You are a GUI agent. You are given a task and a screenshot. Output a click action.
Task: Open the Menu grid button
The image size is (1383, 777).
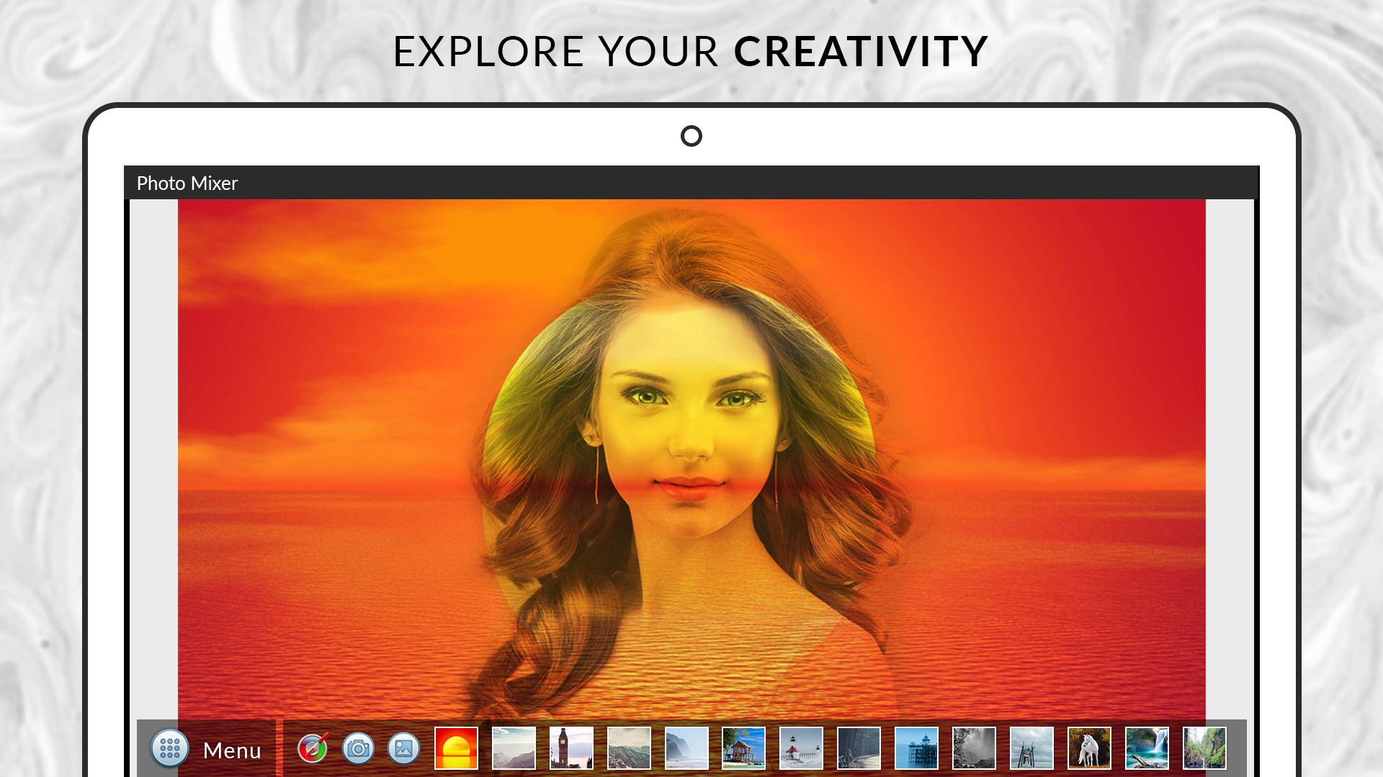[x=170, y=749]
